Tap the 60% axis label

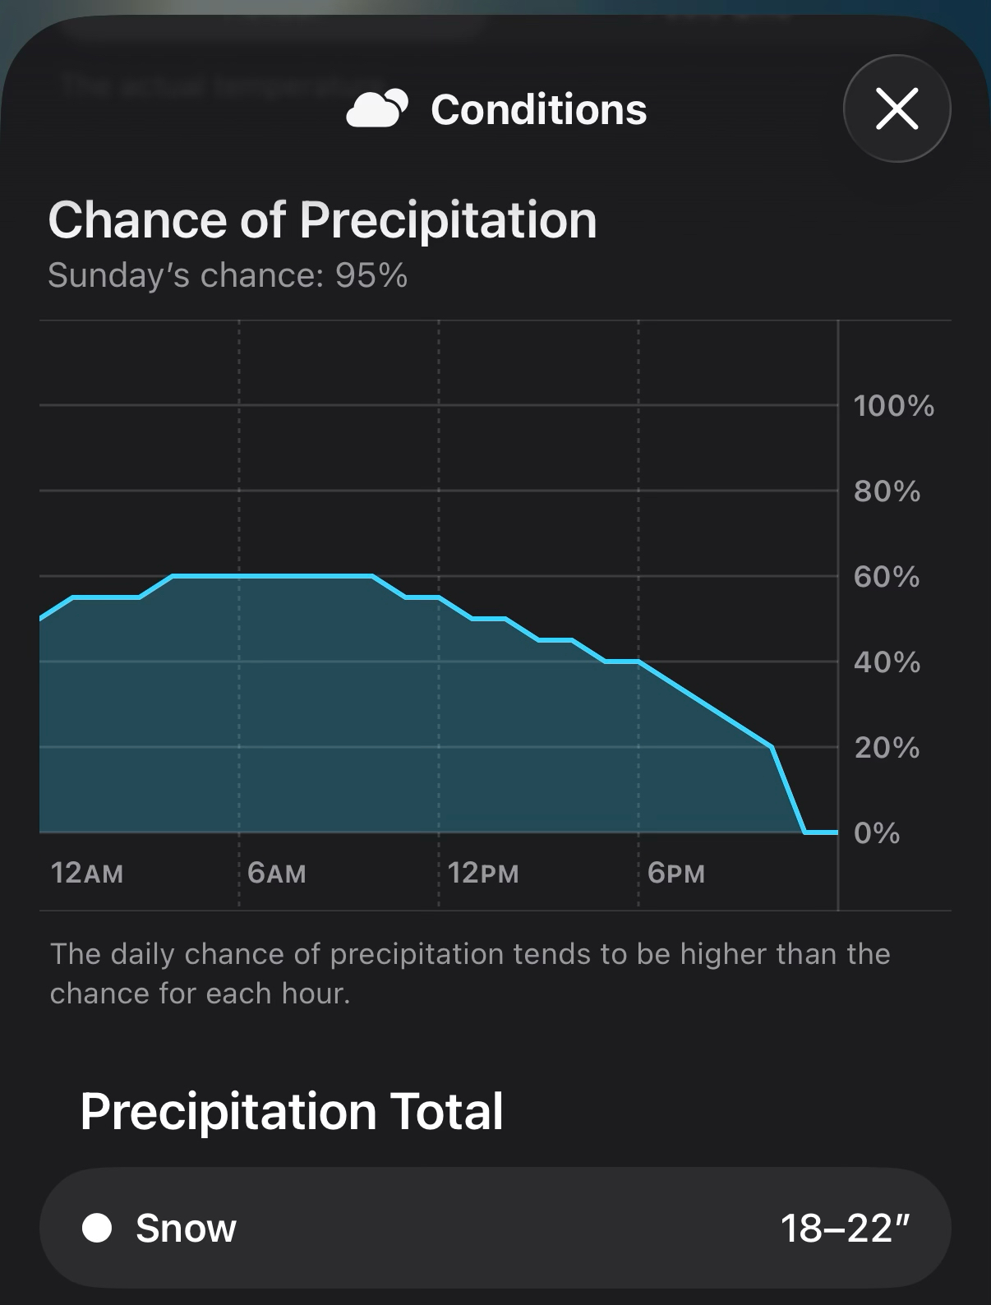[x=887, y=577]
